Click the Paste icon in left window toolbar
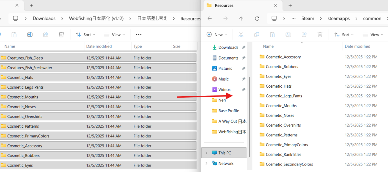 [x=14, y=35]
